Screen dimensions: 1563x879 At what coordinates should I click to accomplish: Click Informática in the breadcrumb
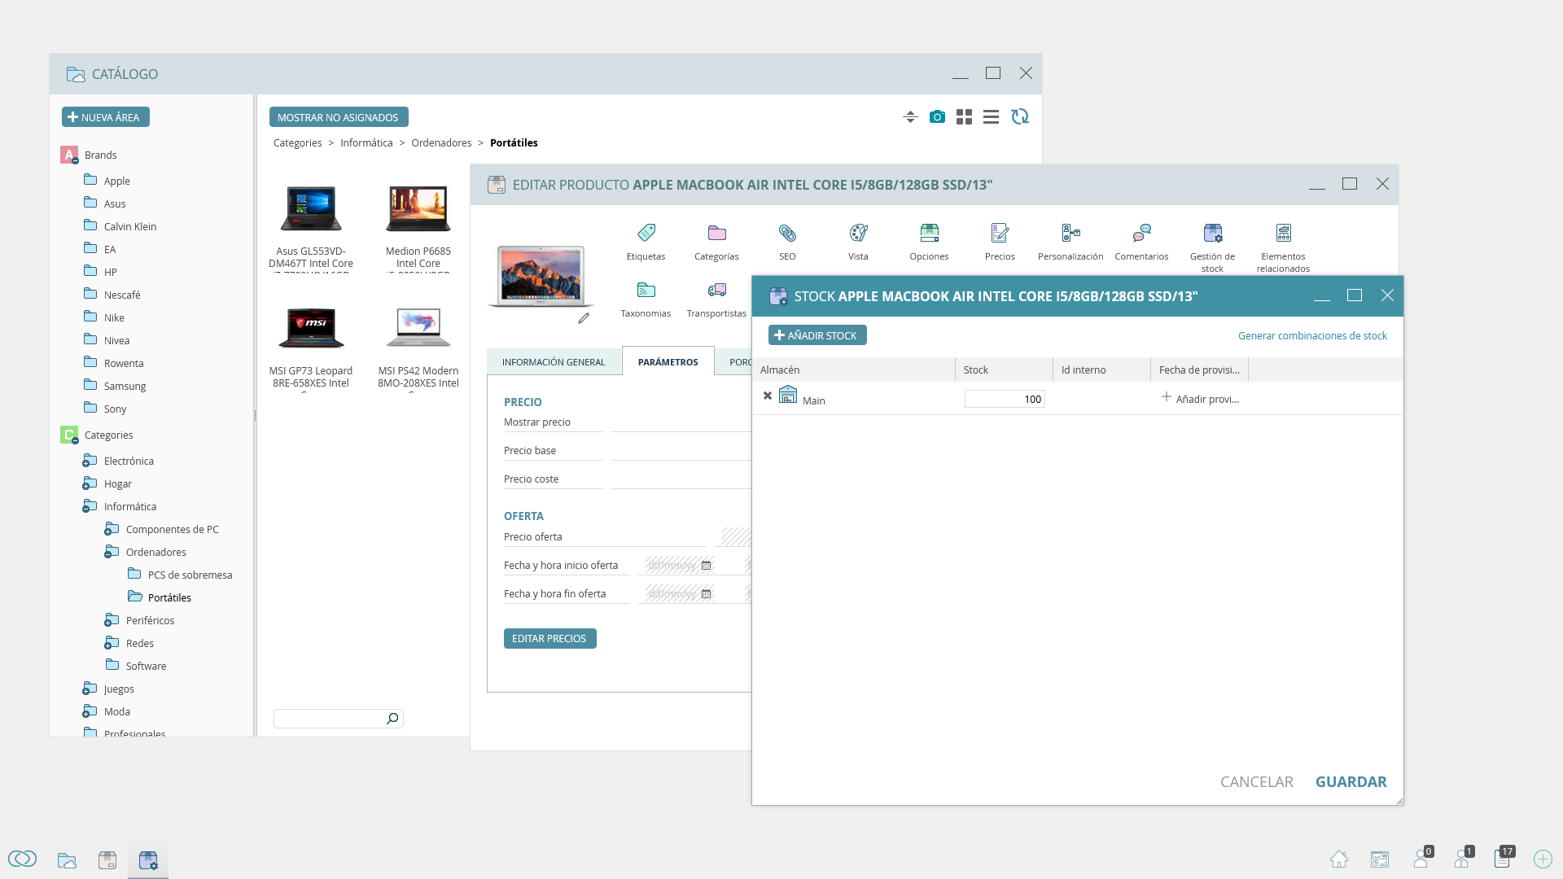pos(366,142)
